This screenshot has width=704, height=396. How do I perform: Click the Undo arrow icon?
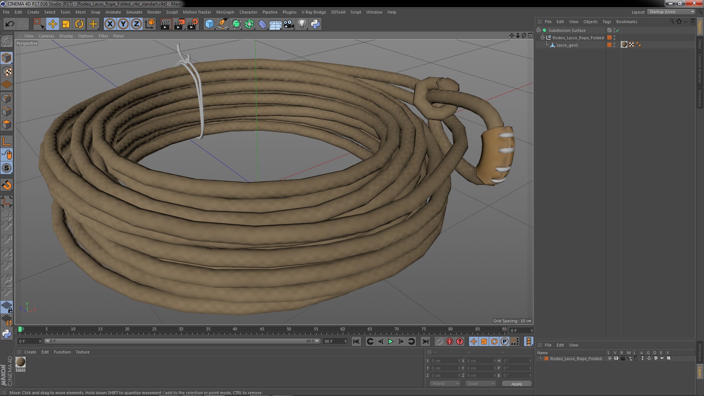coord(10,24)
